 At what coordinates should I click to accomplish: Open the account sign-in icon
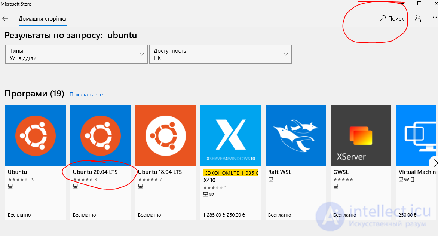tap(418, 18)
